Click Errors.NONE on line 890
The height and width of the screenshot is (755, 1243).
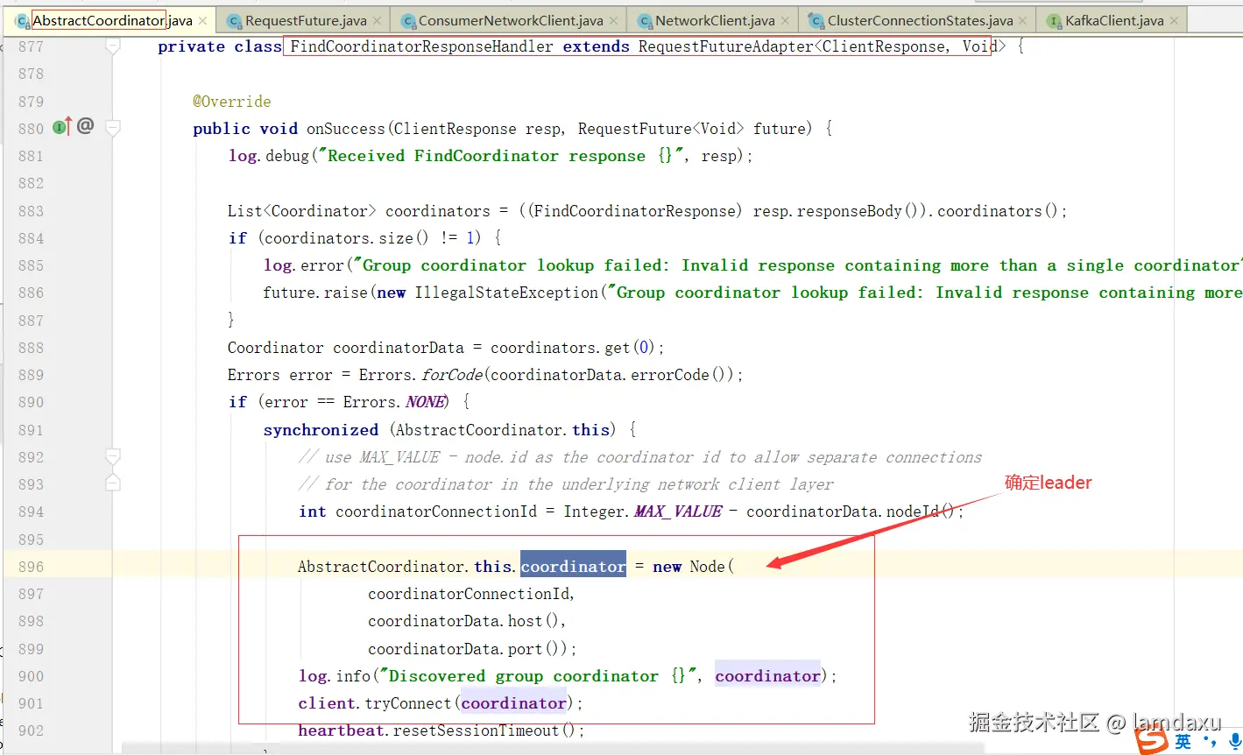394,402
